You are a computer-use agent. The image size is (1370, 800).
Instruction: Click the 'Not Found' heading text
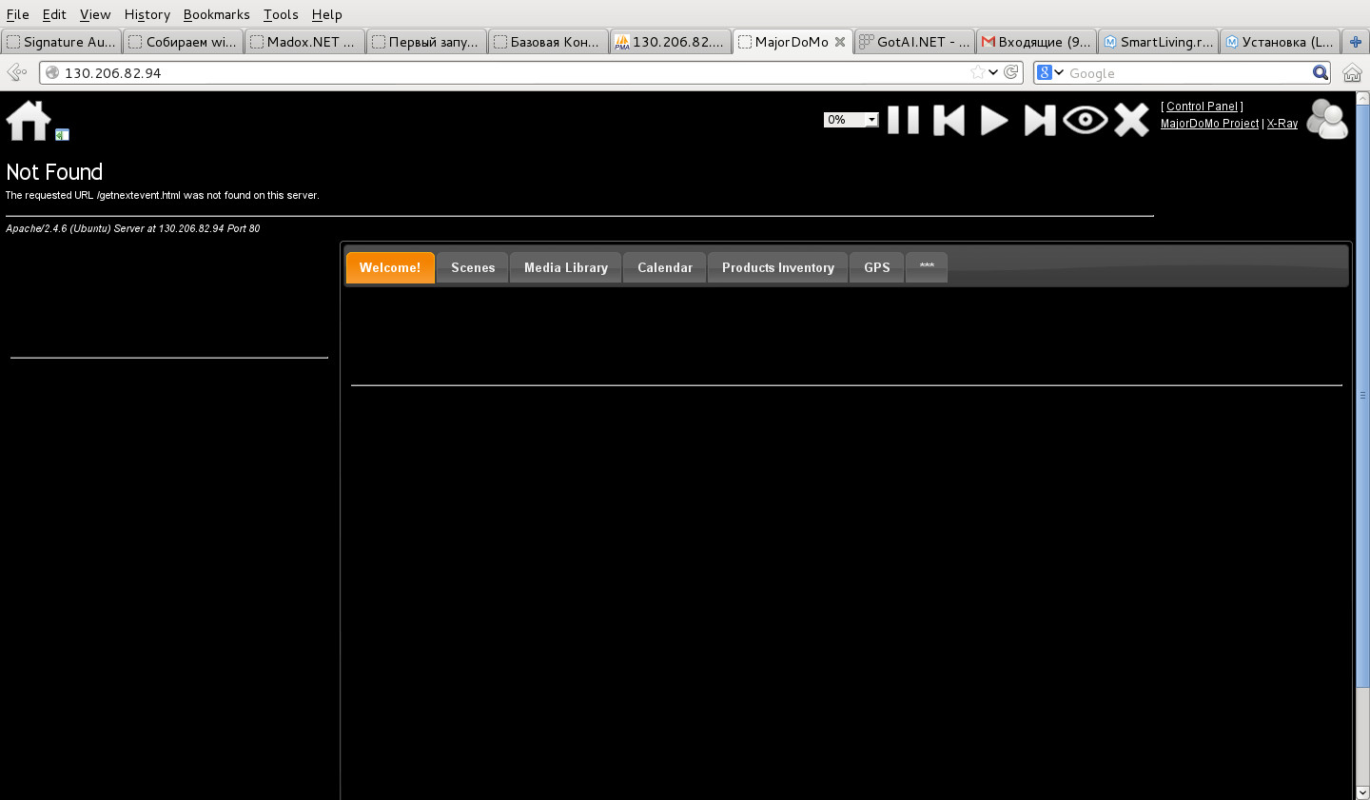54,172
